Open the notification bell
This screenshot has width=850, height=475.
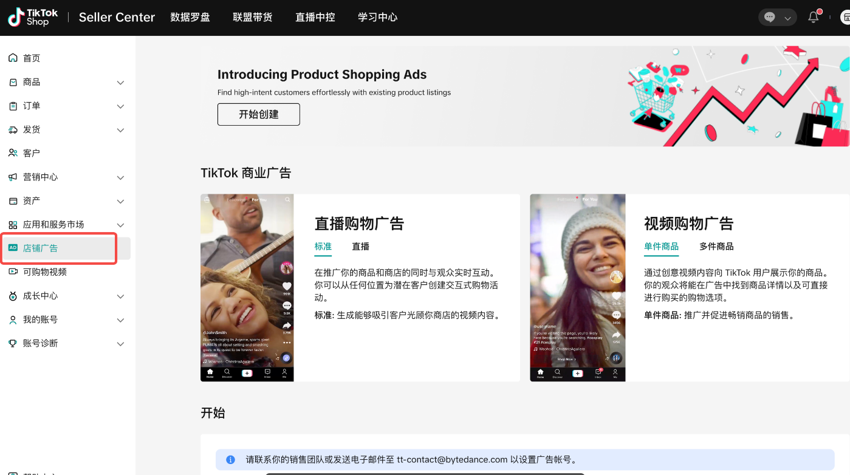coord(814,17)
